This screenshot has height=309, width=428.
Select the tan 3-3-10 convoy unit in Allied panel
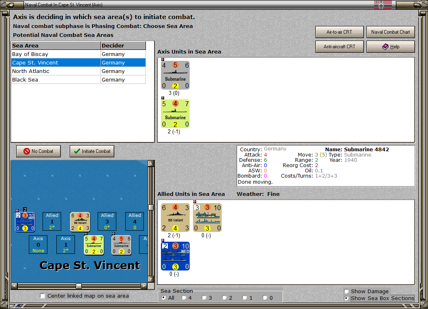pos(207,217)
